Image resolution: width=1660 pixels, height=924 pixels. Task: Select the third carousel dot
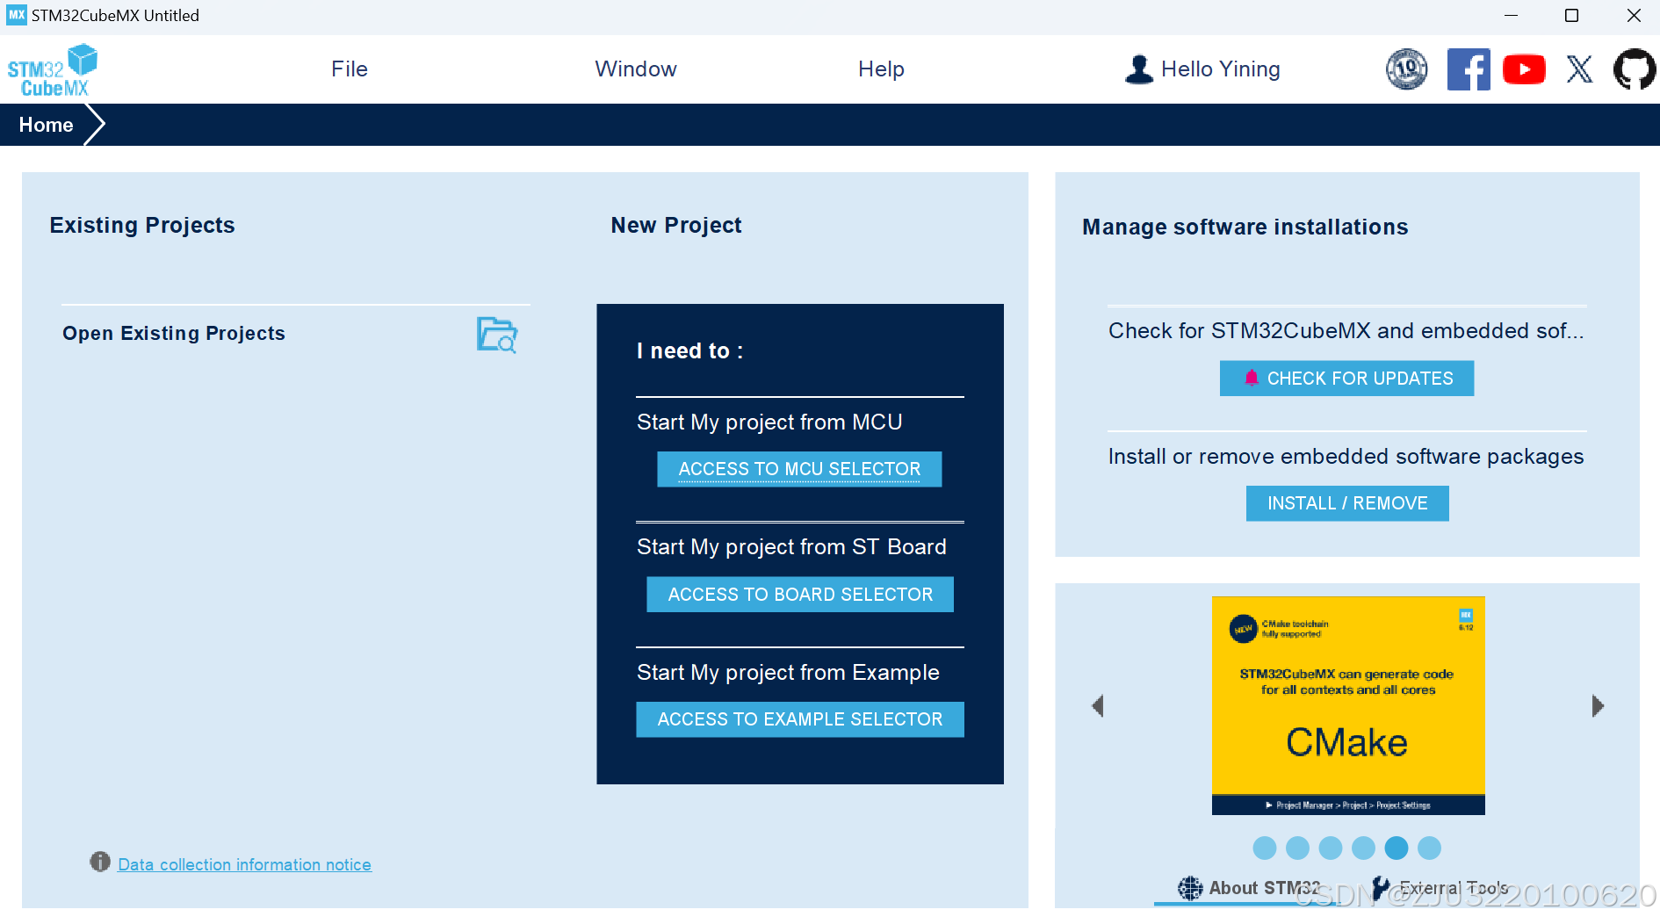(x=1331, y=848)
